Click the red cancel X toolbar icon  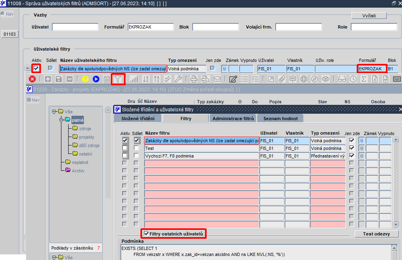[32, 79]
